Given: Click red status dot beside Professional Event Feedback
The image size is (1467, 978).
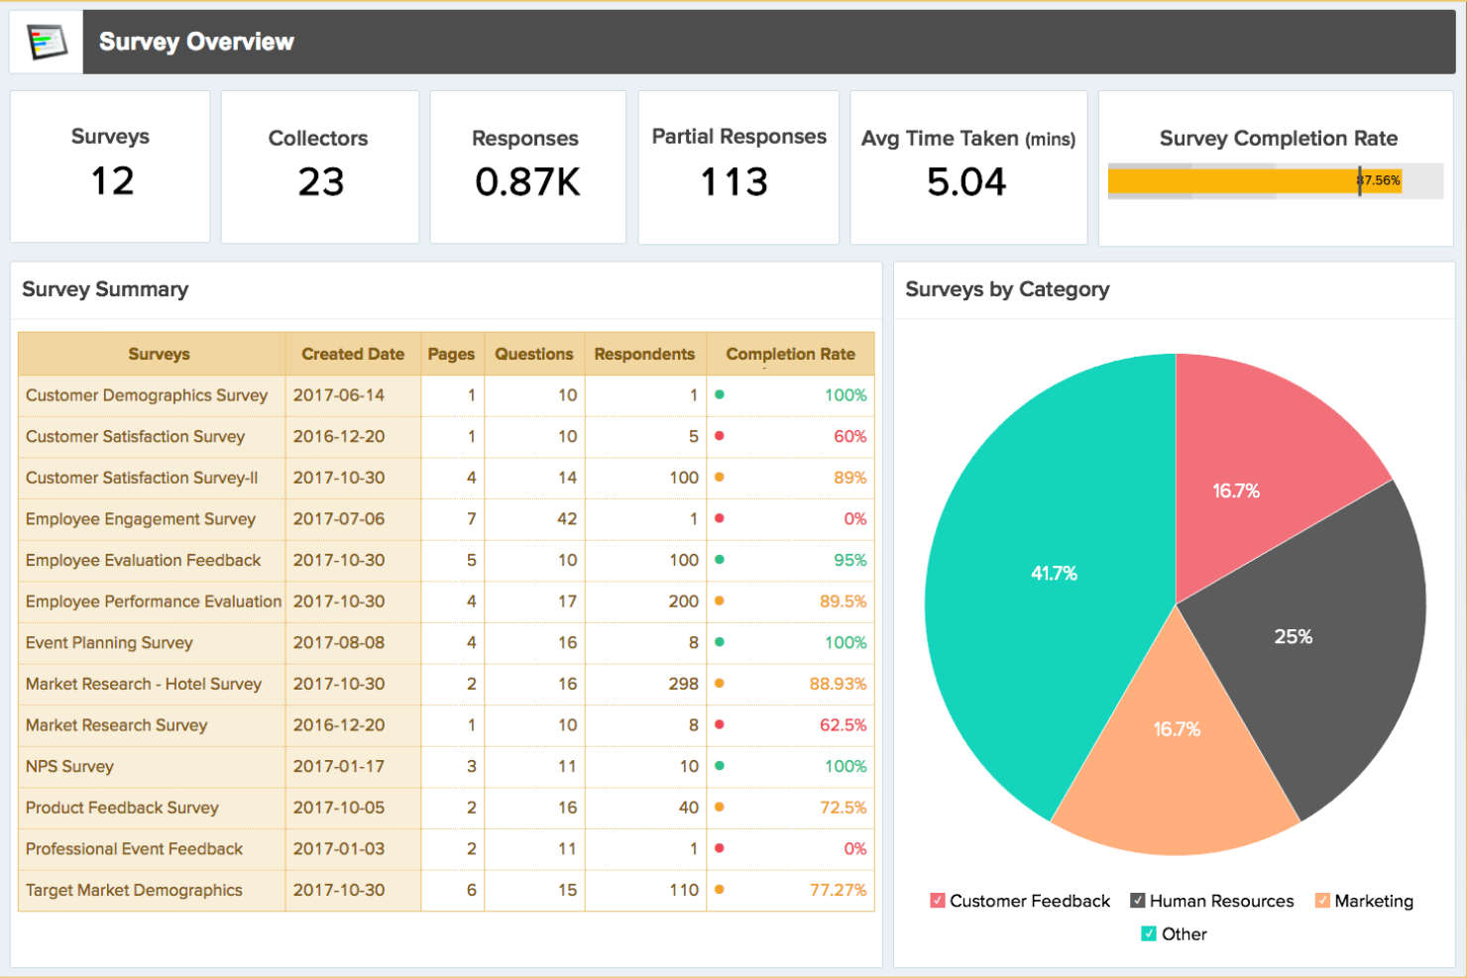Looking at the screenshot, I should [x=718, y=848].
